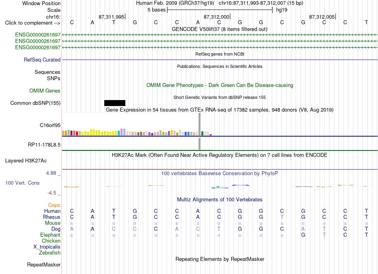The width and height of the screenshot is (378, 274).
Task: Open the GENCODE V50lift37 track title
Action: pyautogui.click(x=219, y=29)
